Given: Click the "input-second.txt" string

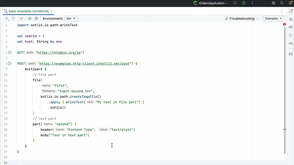Looking at the screenshot, I should point(75,91).
